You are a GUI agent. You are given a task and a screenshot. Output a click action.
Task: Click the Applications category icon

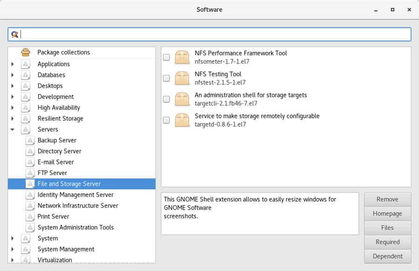click(26, 64)
